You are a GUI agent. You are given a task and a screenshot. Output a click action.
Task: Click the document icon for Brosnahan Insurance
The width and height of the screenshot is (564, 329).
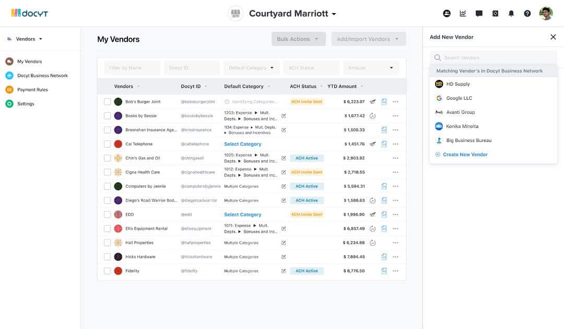coord(384,130)
